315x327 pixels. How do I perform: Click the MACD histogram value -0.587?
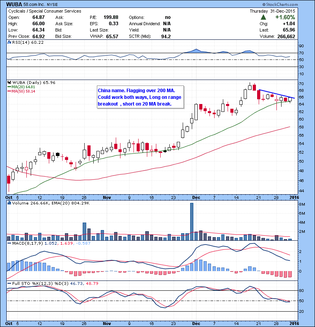[x=83, y=243]
